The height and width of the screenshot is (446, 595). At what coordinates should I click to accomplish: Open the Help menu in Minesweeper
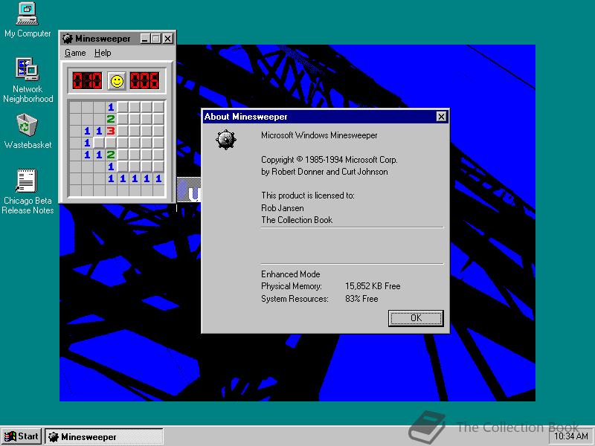coord(103,53)
